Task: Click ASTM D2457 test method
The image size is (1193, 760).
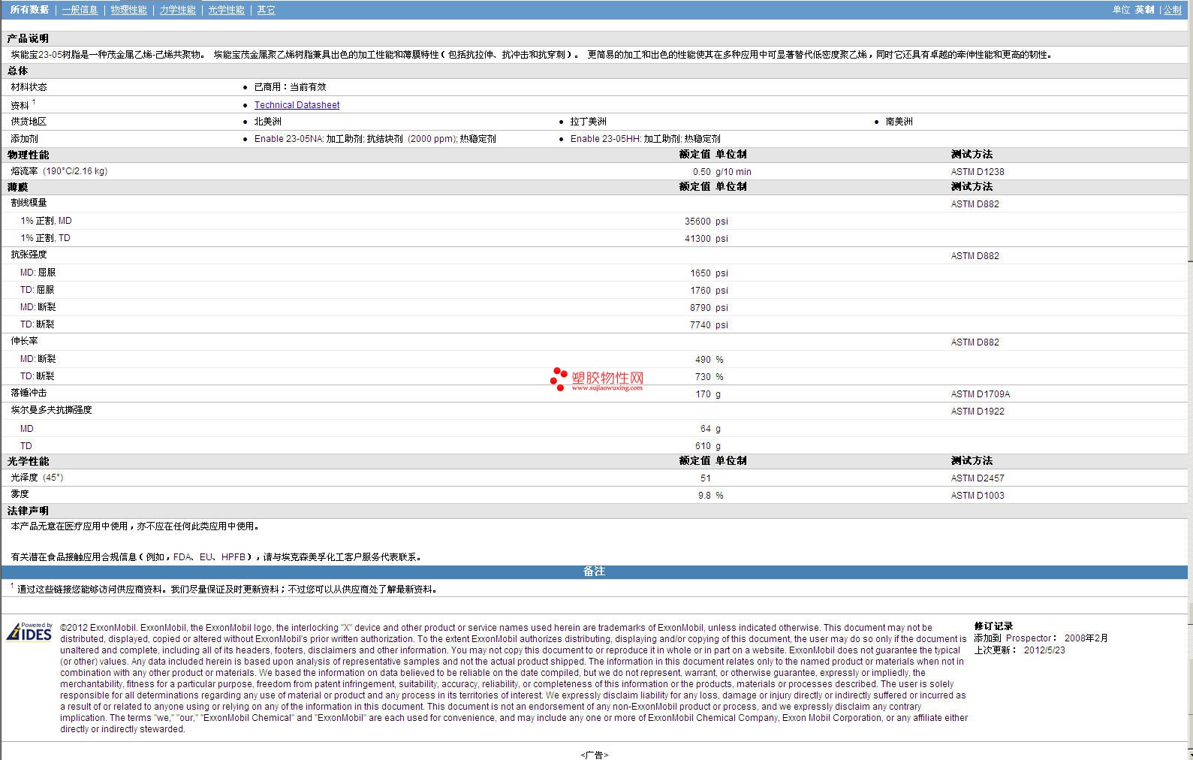Action: pos(978,478)
